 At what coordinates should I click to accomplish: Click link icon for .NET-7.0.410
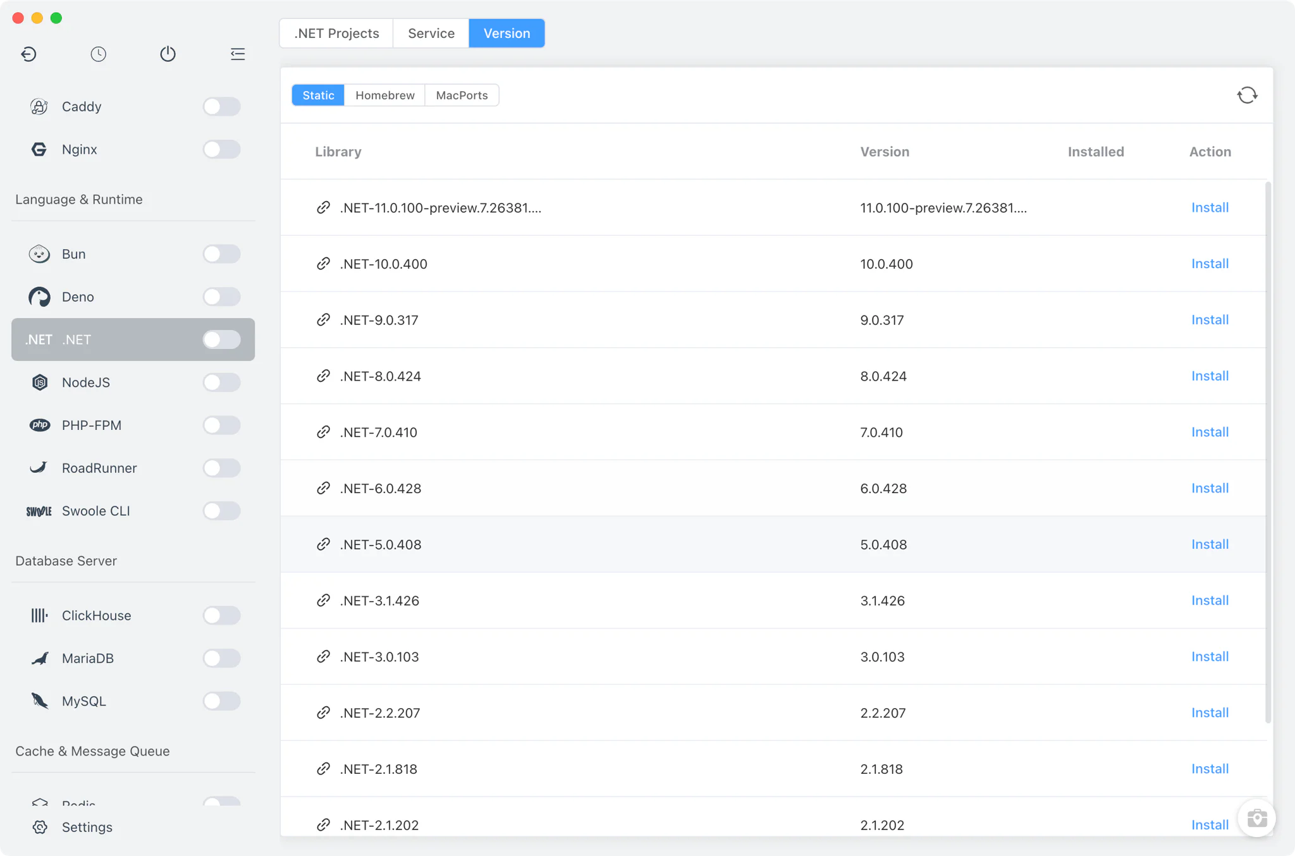pyautogui.click(x=323, y=432)
